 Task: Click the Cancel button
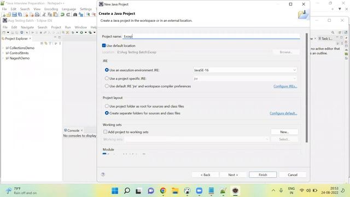click(293, 175)
